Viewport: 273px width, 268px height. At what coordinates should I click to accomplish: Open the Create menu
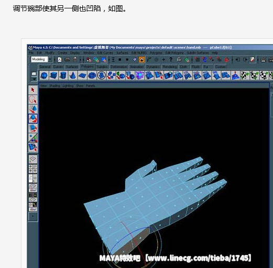click(62, 52)
